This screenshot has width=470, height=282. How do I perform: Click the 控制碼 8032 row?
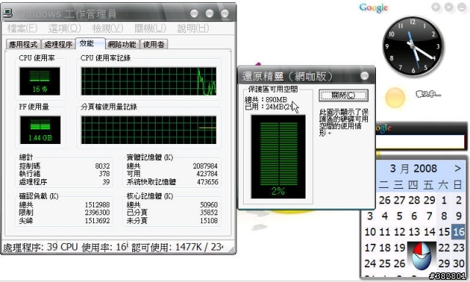tap(64, 166)
